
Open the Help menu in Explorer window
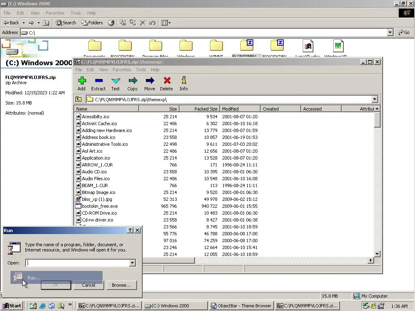pyautogui.click(x=91, y=13)
